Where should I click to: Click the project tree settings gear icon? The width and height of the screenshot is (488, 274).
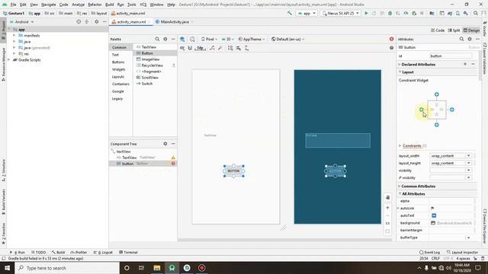click(x=97, y=22)
